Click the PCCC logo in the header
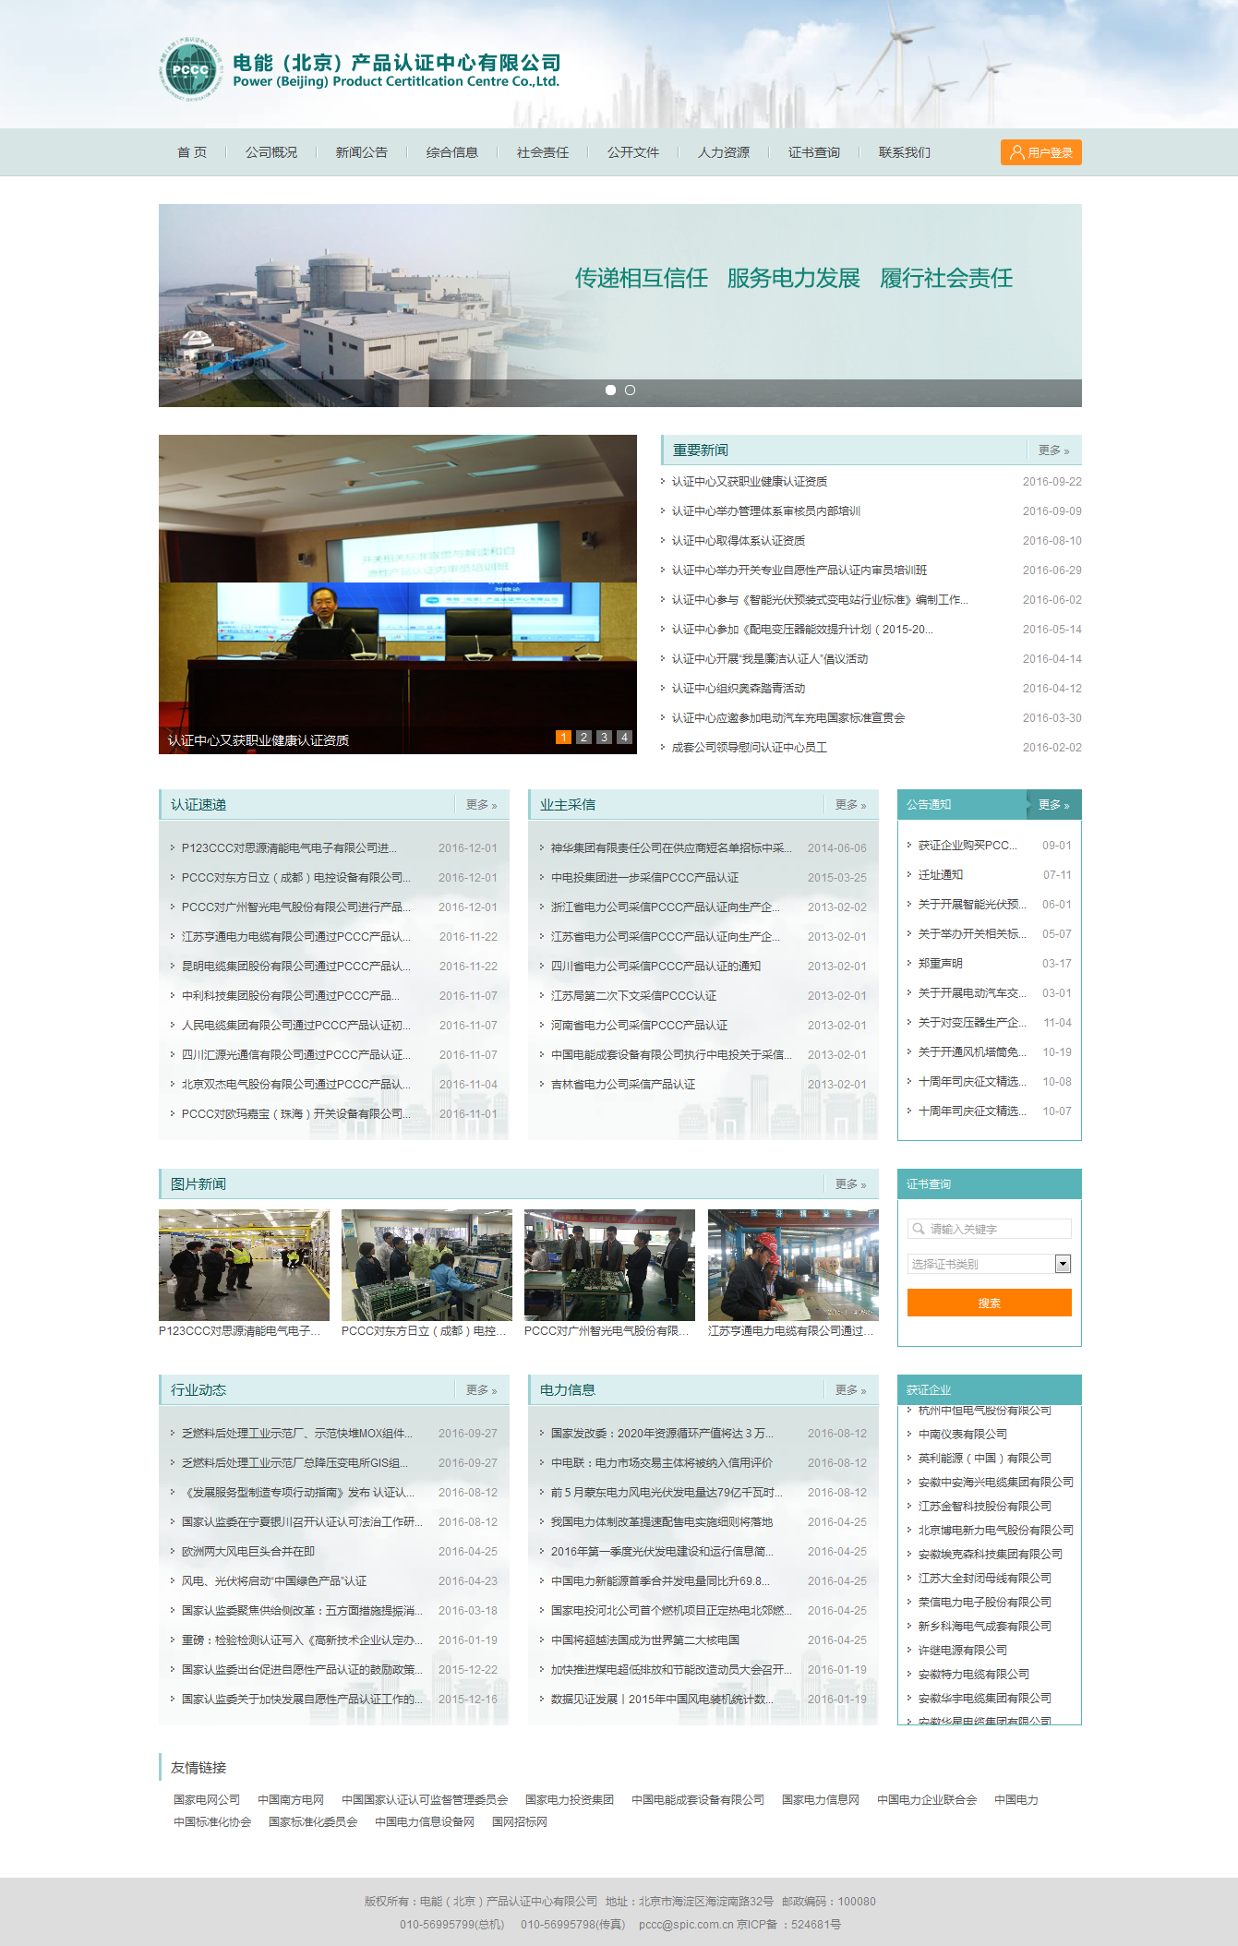Screen dimensions: 1238x1946 click(x=191, y=70)
